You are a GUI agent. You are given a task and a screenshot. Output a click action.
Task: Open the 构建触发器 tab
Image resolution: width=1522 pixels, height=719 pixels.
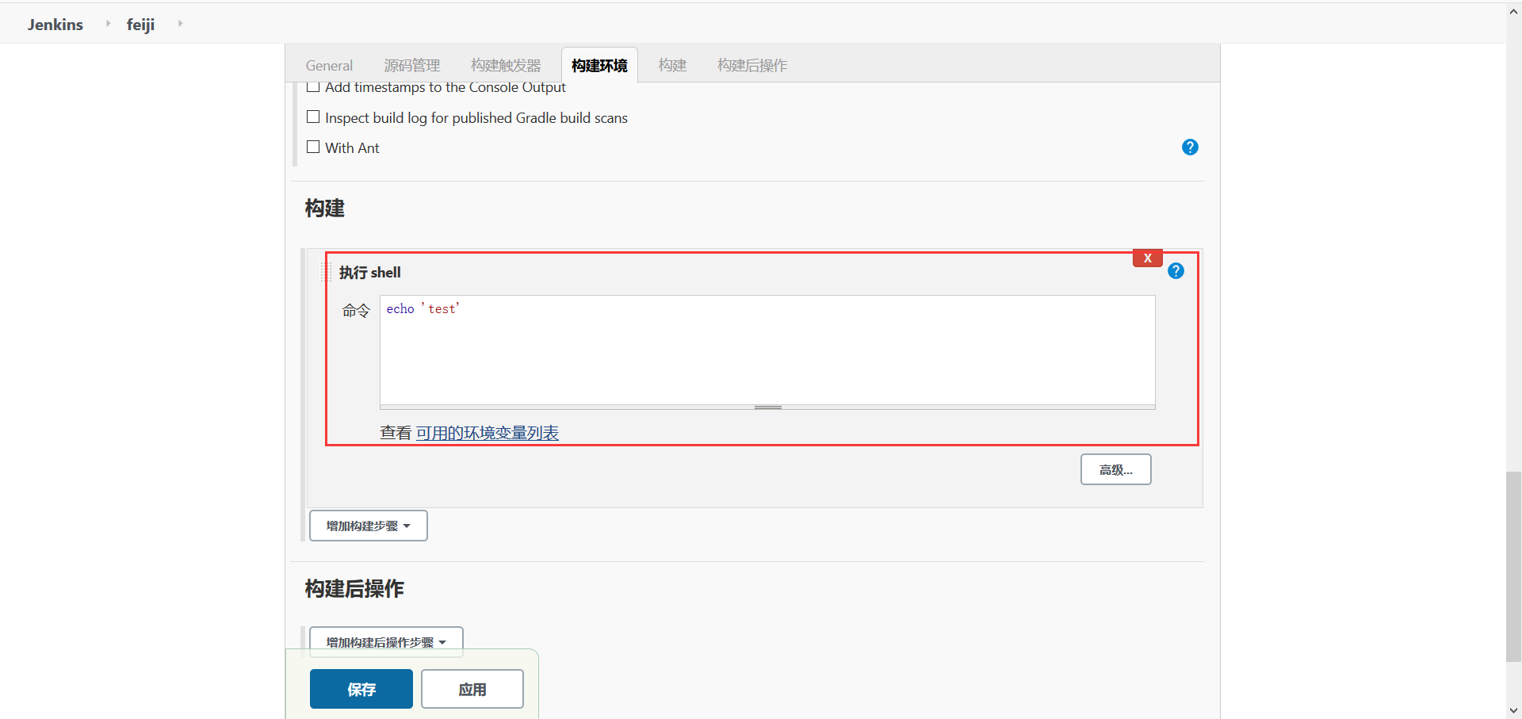506,66
